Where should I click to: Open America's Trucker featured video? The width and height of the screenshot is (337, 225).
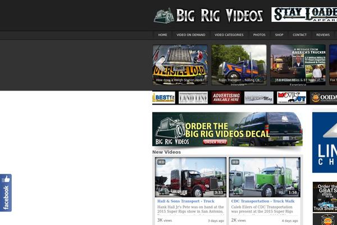coord(298,65)
